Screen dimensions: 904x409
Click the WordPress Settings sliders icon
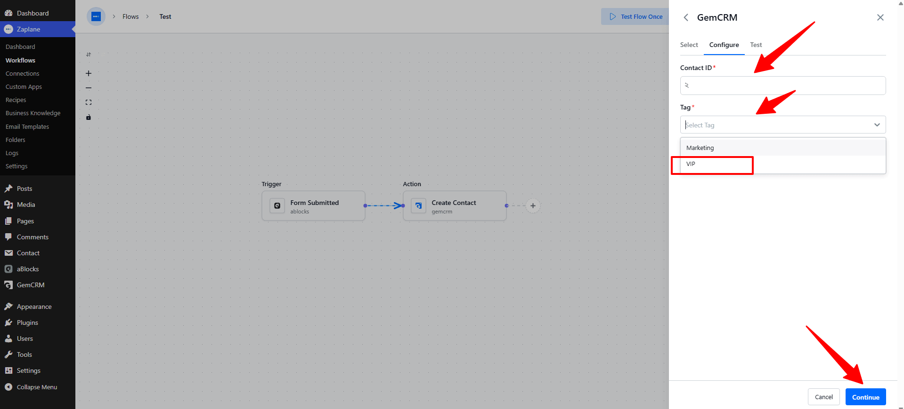[x=8, y=370]
